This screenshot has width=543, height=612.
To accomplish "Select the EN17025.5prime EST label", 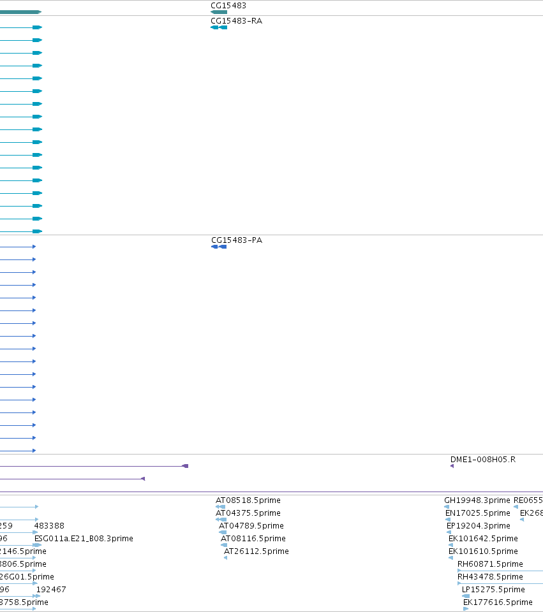I will [x=478, y=513].
